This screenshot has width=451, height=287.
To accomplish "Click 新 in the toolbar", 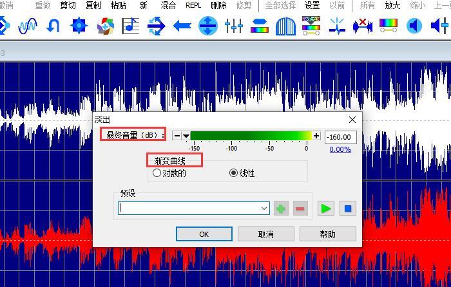I will pyautogui.click(x=143, y=5).
